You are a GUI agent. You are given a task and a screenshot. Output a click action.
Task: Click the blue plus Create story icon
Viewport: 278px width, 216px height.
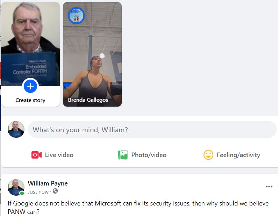click(x=30, y=86)
